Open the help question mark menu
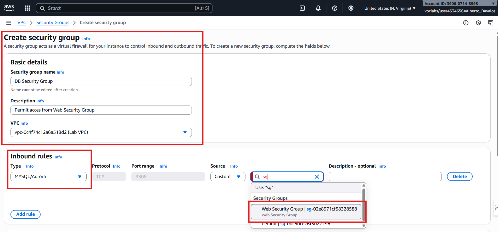 pyautogui.click(x=334, y=8)
